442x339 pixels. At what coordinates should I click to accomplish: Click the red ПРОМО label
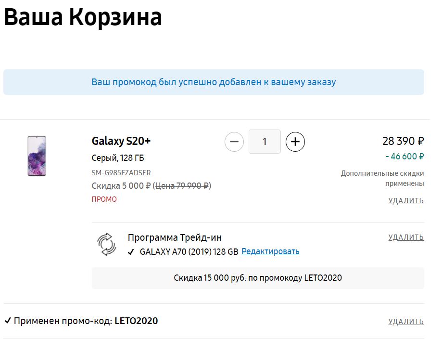coord(104,199)
